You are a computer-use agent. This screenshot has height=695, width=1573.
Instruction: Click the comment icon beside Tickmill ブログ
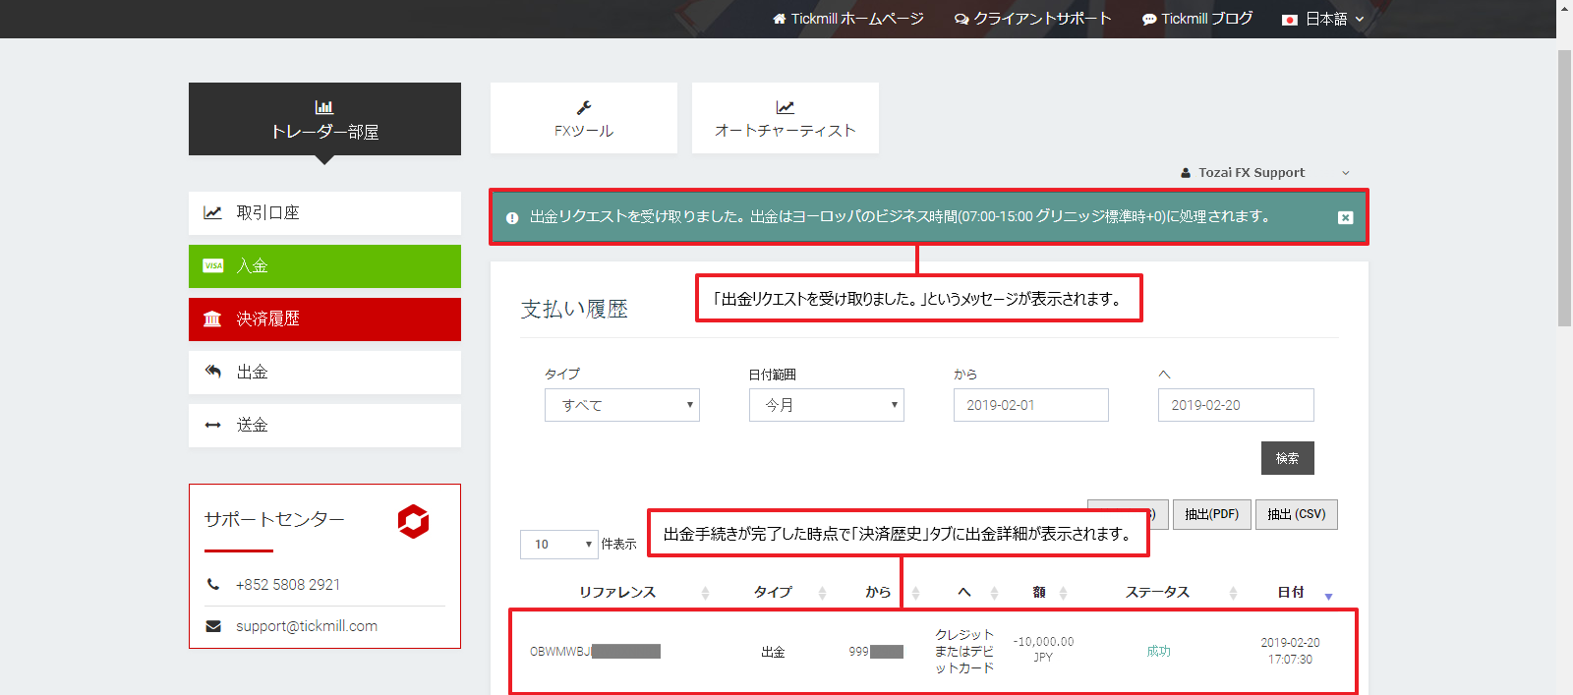pos(1148,20)
